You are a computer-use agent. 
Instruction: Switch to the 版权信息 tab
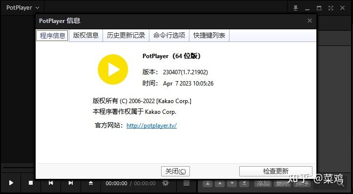click(x=86, y=35)
